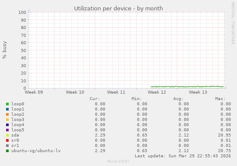Click the ubuntu-vg/ubuntu-lv dark green swatch
The height and width of the screenshot is (166, 237).
pos(7,151)
